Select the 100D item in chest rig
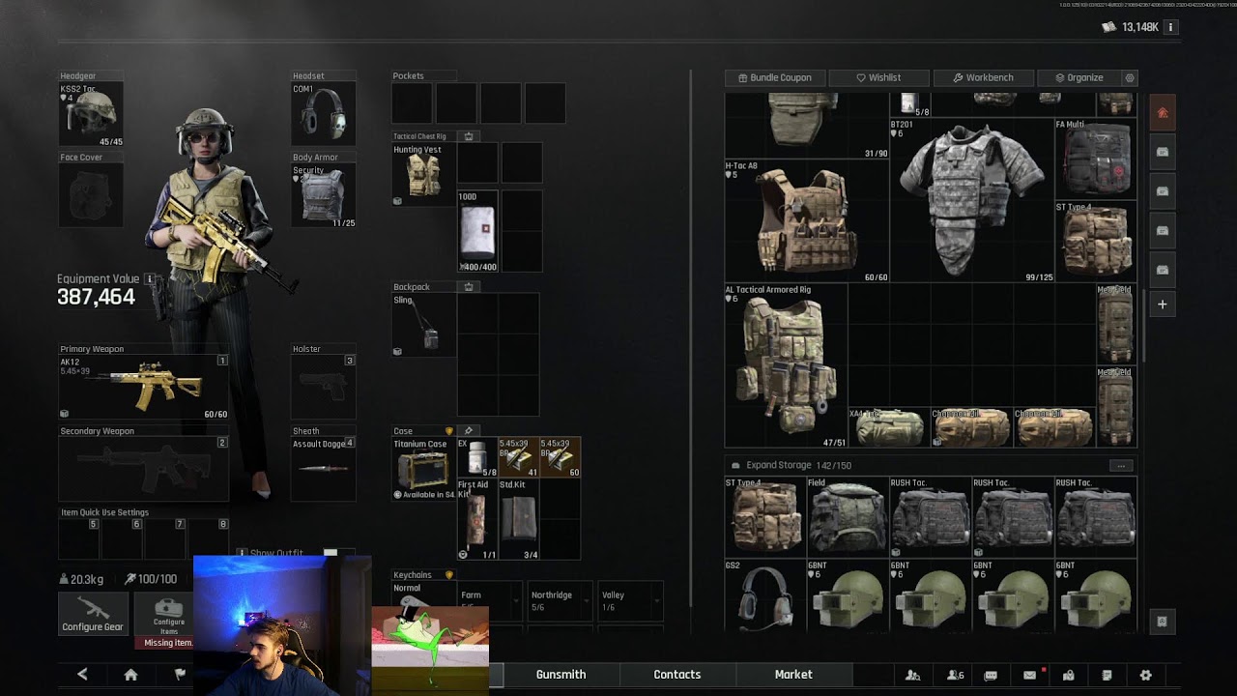Viewport: 1237px width, 696px height. click(477, 231)
